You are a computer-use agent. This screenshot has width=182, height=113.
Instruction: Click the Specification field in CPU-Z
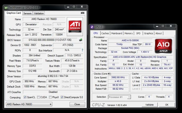[x=140, y=57]
